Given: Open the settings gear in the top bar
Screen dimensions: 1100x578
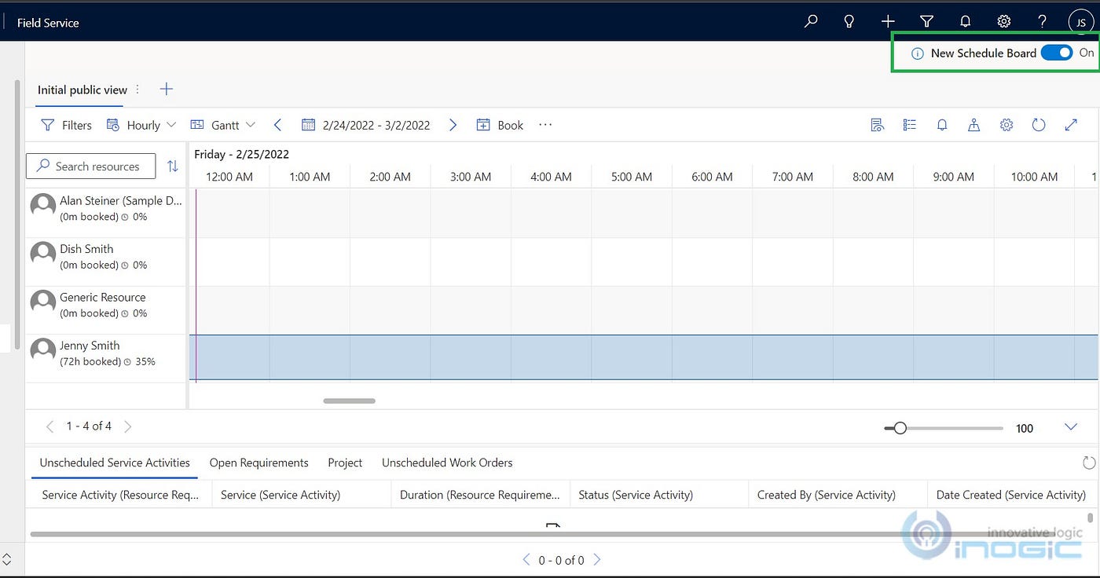Looking at the screenshot, I should [1004, 22].
